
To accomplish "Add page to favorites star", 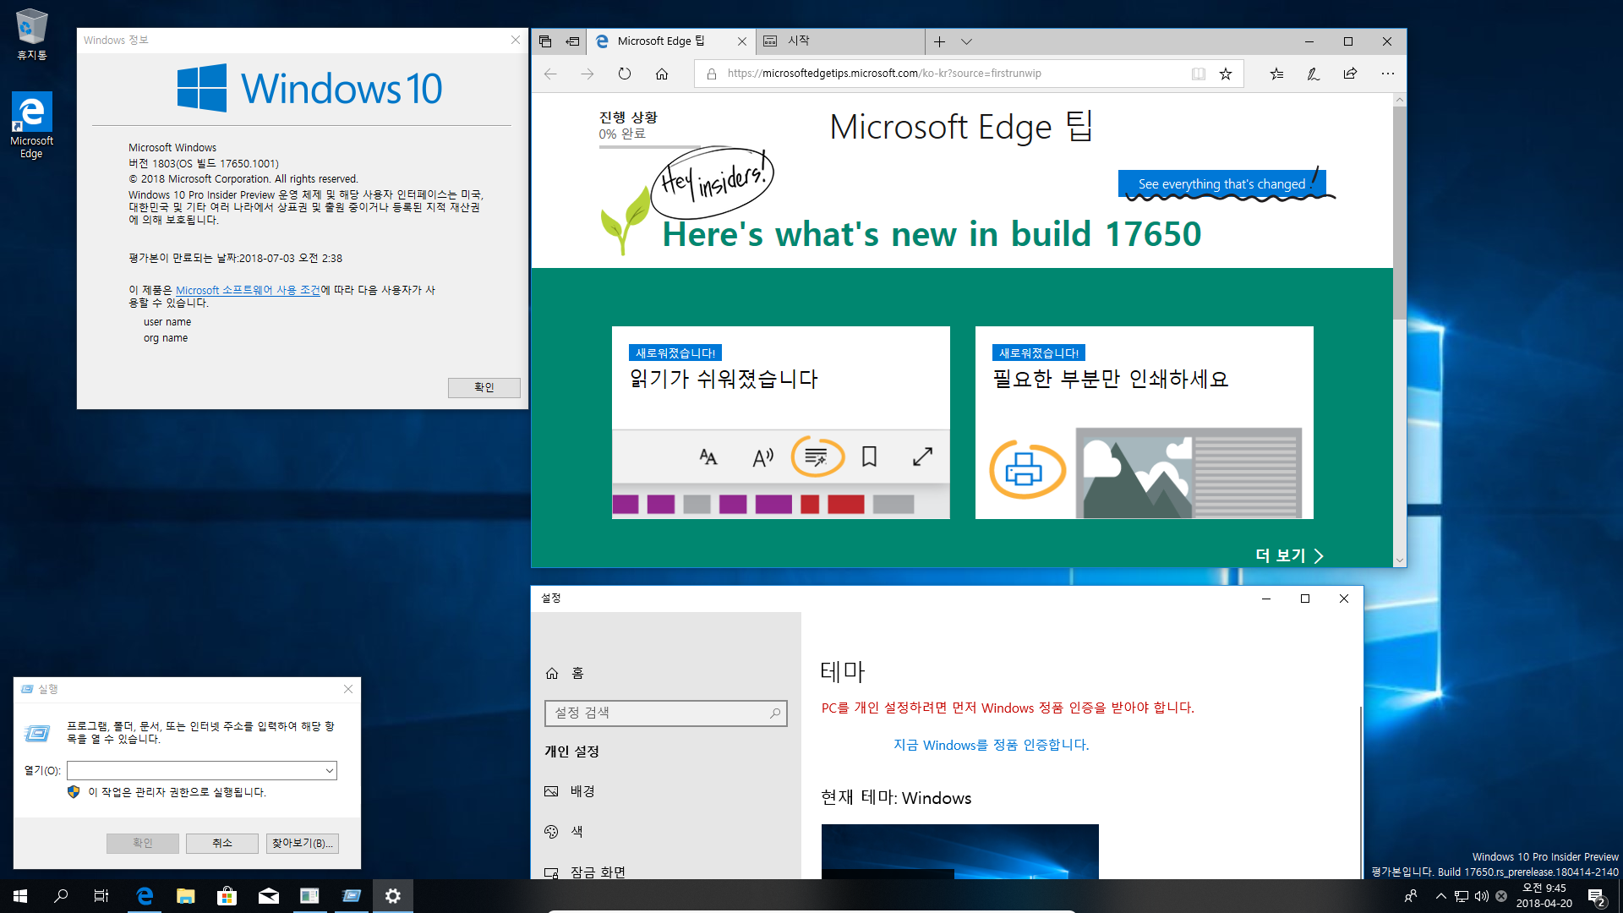I will pyautogui.click(x=1226, y=74).
